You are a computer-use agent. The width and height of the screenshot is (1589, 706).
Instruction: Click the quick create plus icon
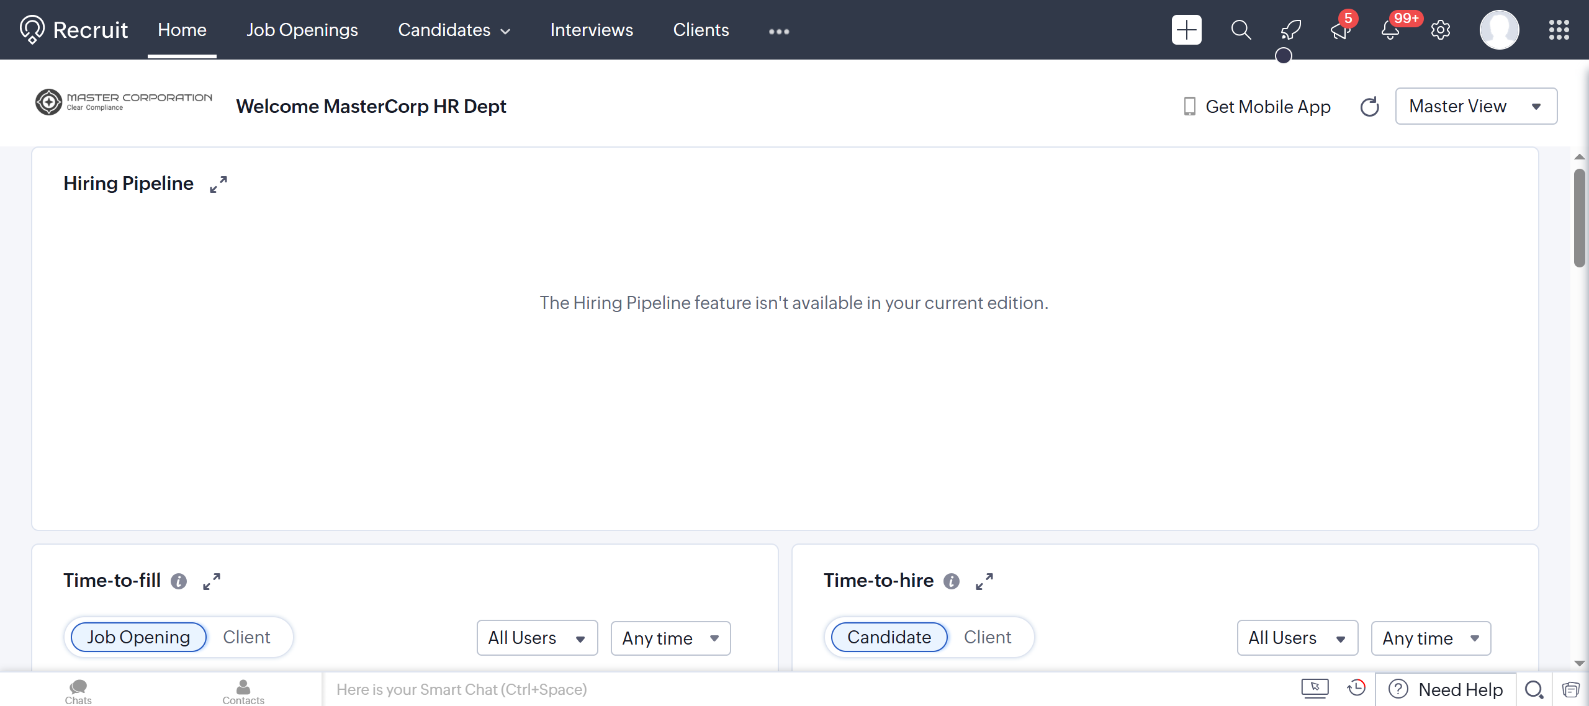pyautogui.click(x=1186, y=30)
